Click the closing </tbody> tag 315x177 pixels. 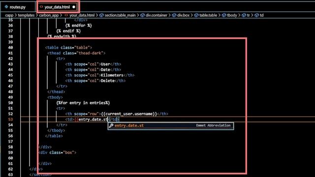tap(56, 130)
